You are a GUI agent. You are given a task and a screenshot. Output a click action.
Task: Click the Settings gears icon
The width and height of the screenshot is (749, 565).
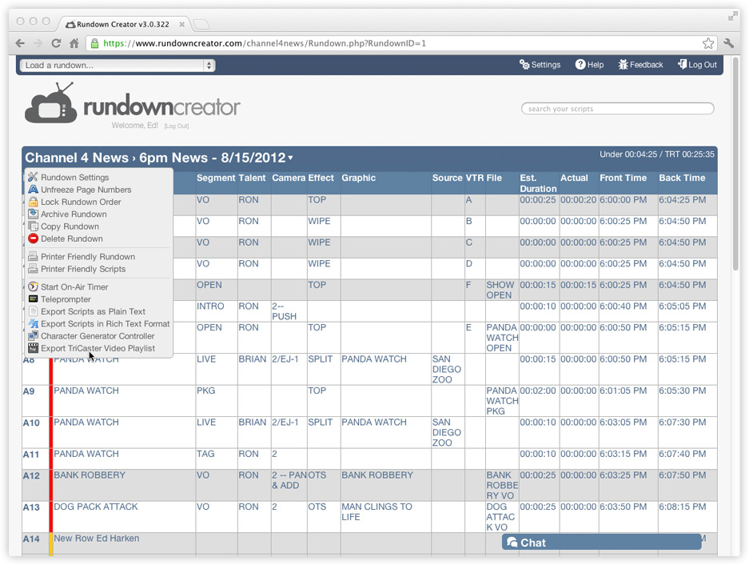524,65
